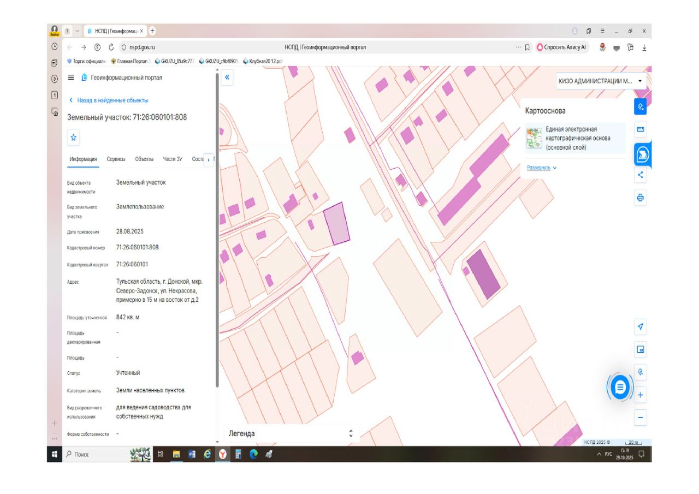Show hidden system tray icons
The width and height of the screenshot is (699, 494).
(599, 454)
